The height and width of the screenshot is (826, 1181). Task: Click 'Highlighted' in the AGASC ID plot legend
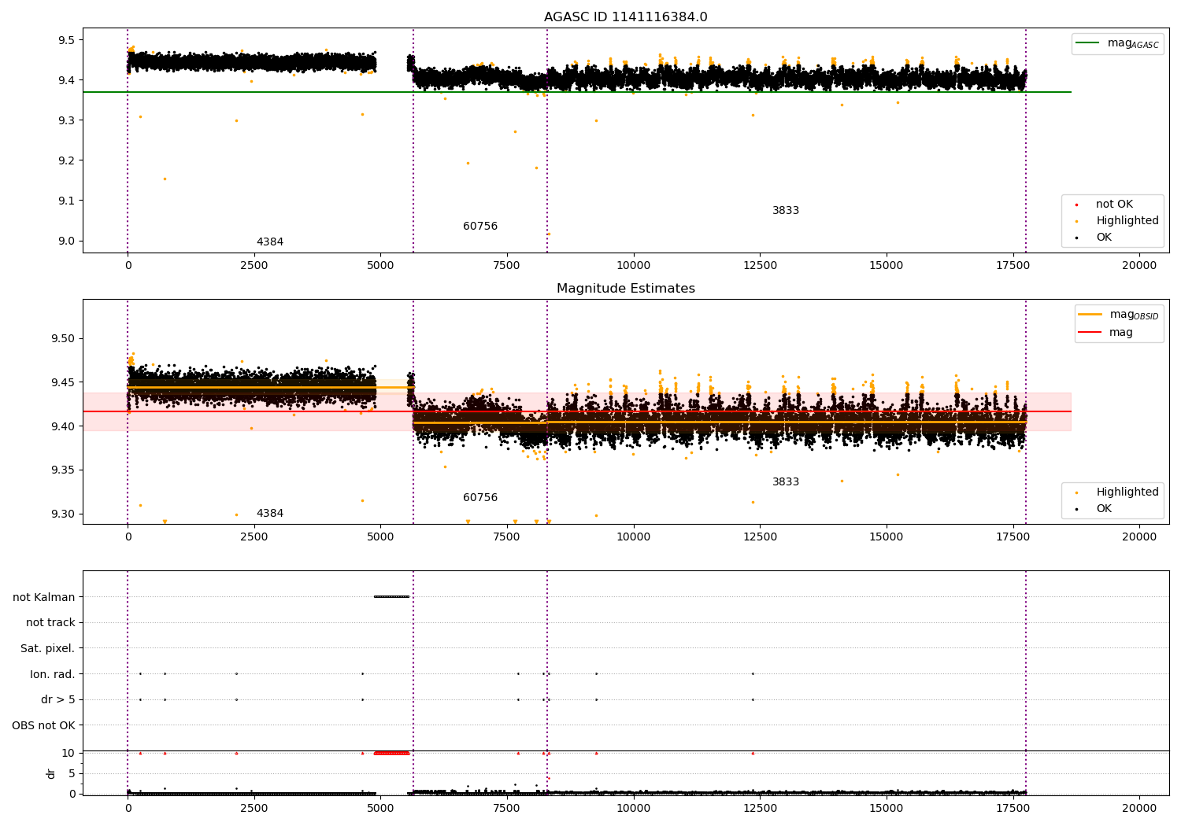tap(1127, 221)
